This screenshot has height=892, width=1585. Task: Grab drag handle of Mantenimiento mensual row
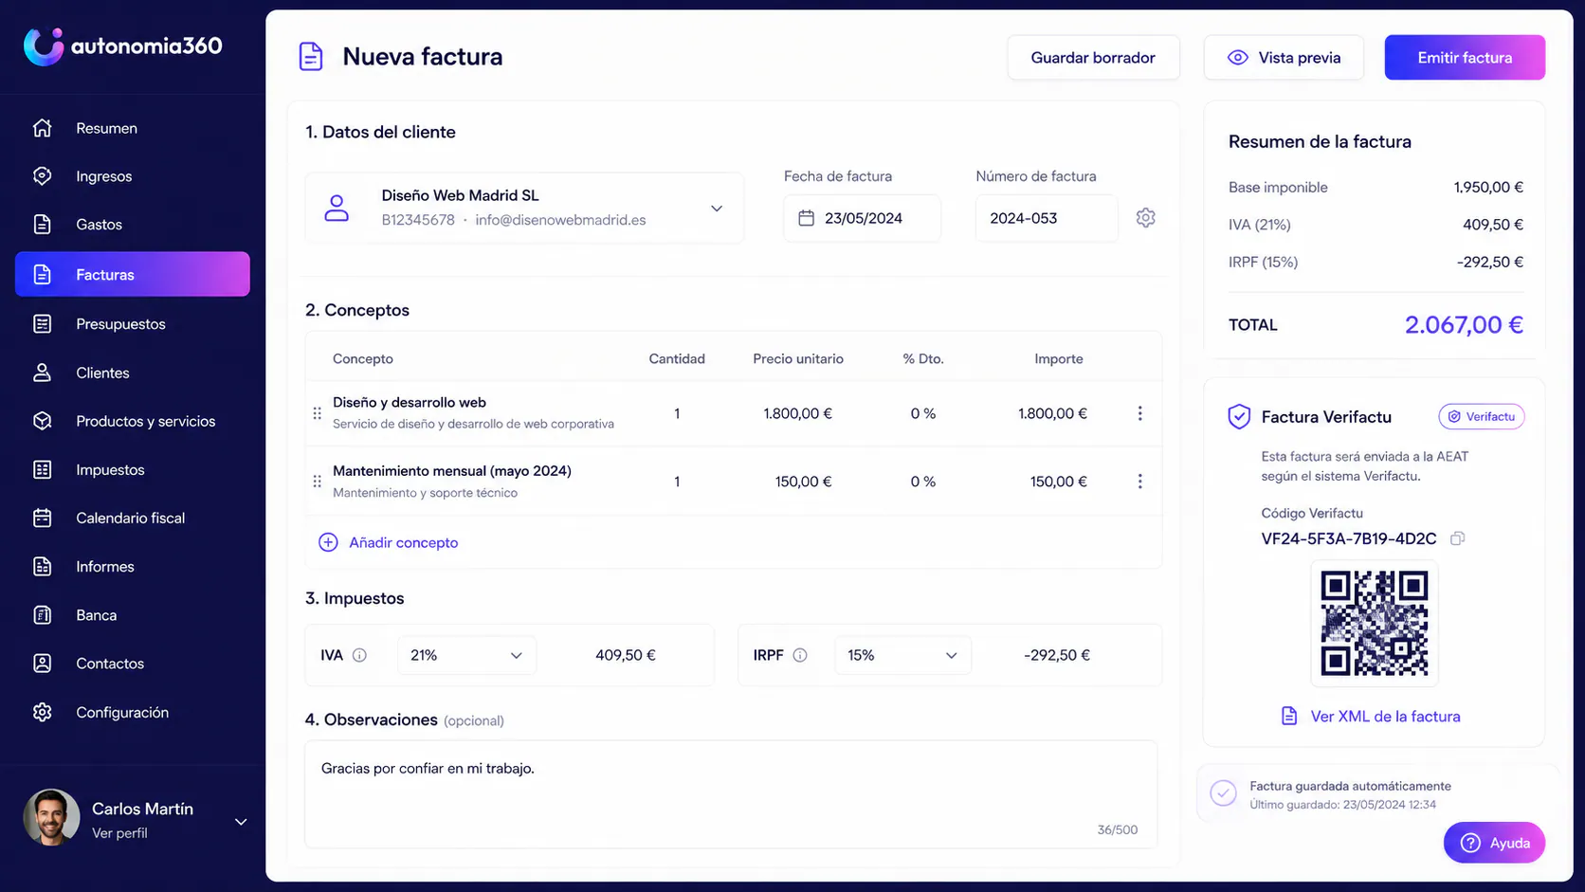click(x=317, y=482)
